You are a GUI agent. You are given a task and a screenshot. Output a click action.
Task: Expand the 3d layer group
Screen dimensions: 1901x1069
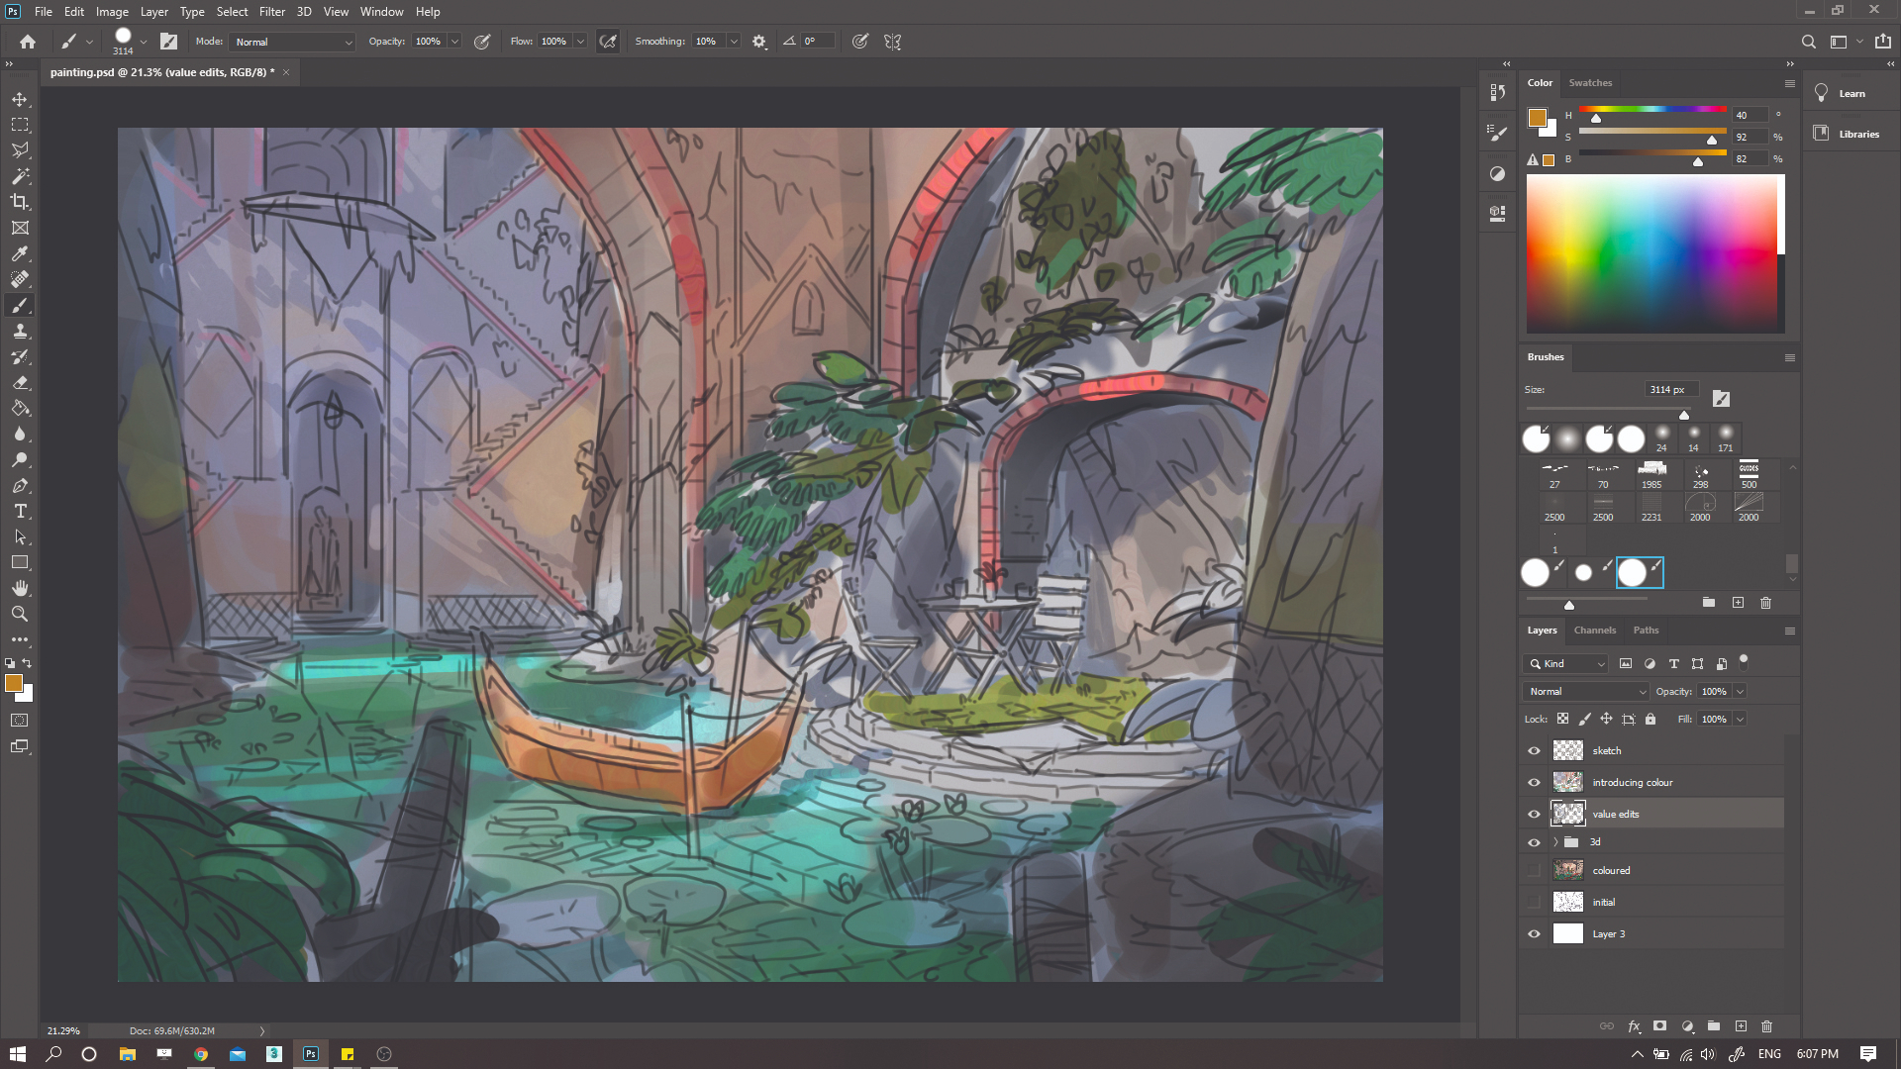pos(1555,842)
